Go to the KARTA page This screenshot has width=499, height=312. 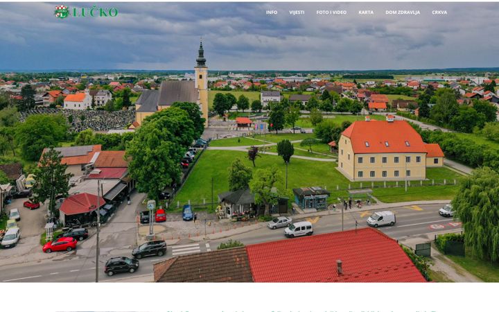click(x=366, y=12)
